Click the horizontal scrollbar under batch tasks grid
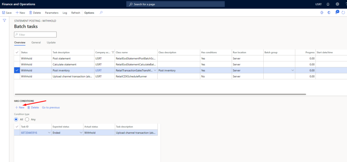This screenshot has height=162, width=347. pyautogui.click(x=160, y=94)
